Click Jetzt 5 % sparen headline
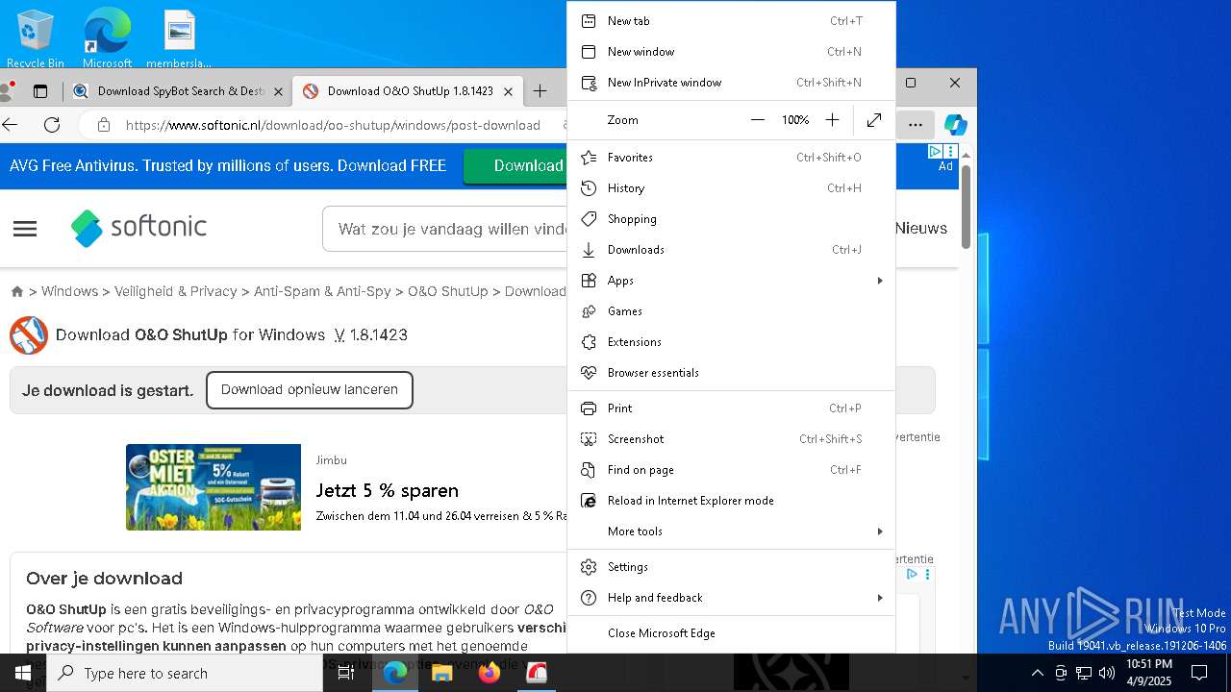Viewport: 1231px width, 692px height. point(388,490)
